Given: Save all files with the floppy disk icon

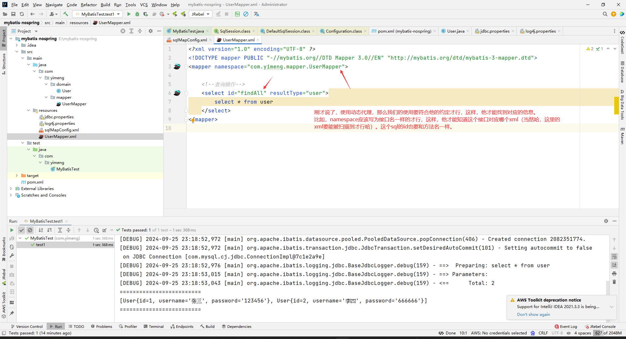Looking at the screenshot, I should (13, 14).
